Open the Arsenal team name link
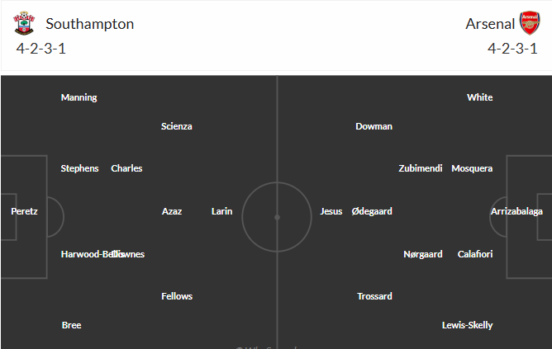Screen dimensions: 552x349 tap(489, 24)
